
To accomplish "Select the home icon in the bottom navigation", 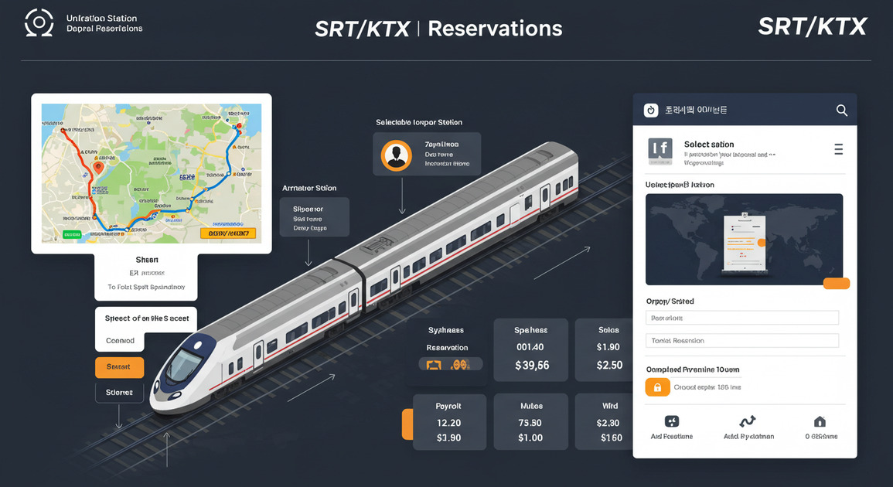I will tap(819, 421).
